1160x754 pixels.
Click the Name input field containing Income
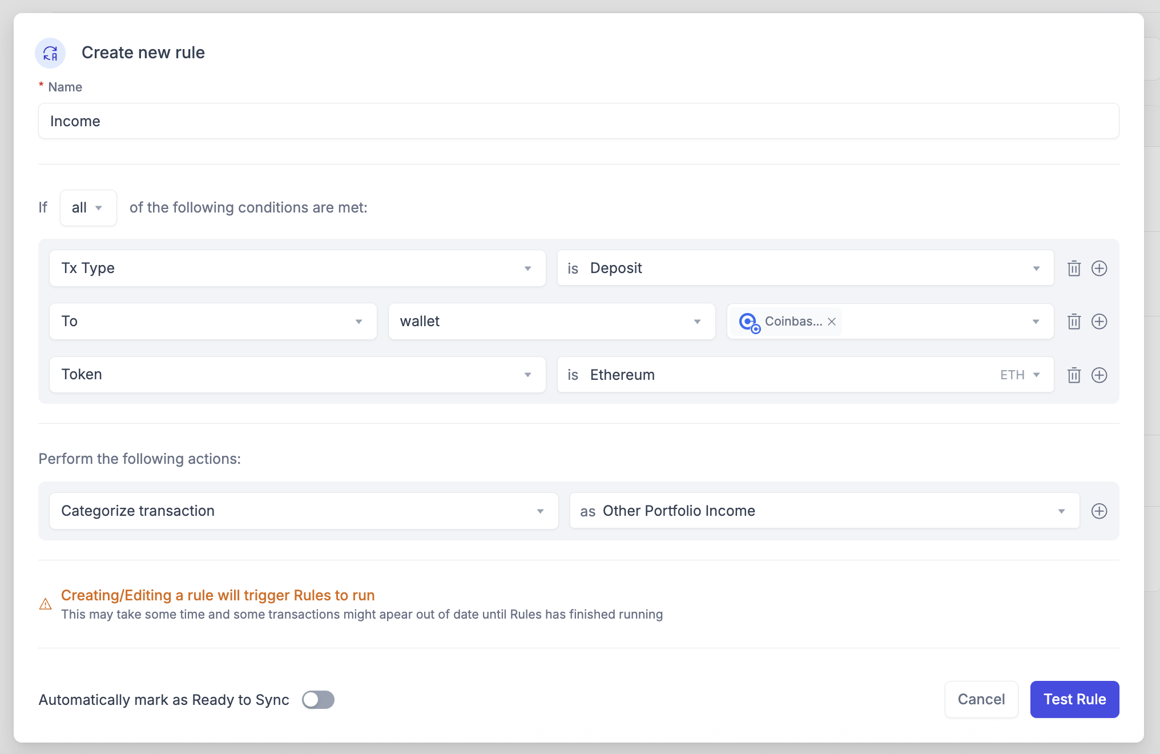(578, 121)
